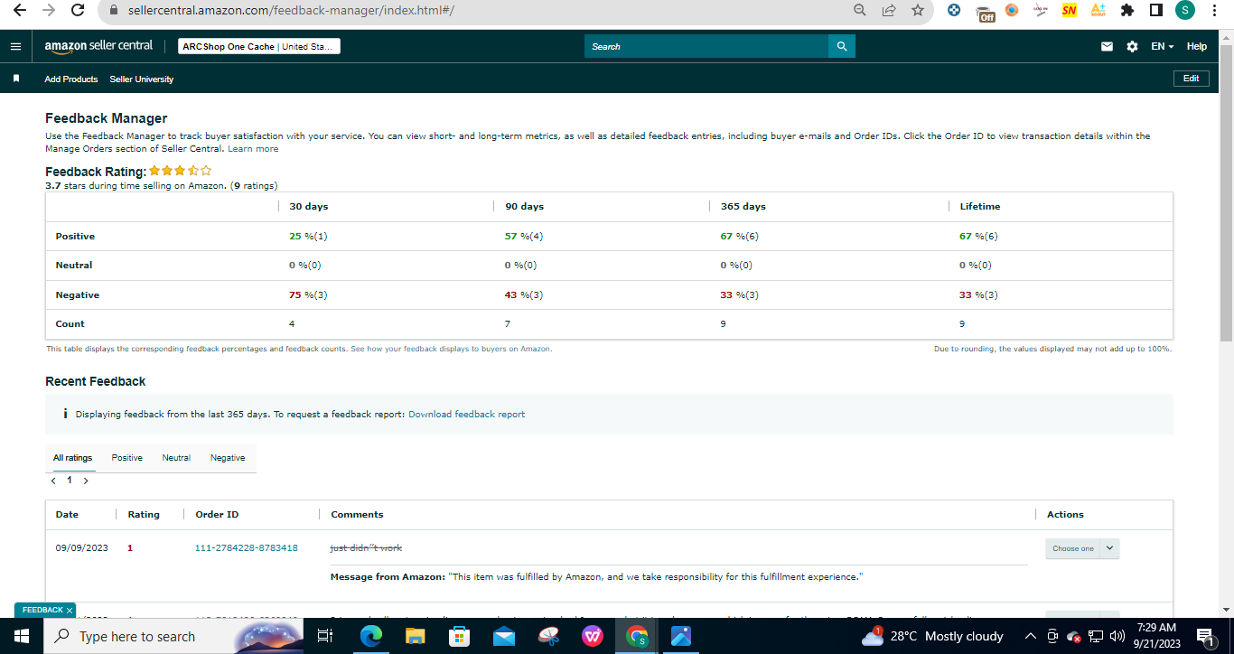
Task: Click the Chrome zoom magnifier icon
Action: [x=860, y=10]
